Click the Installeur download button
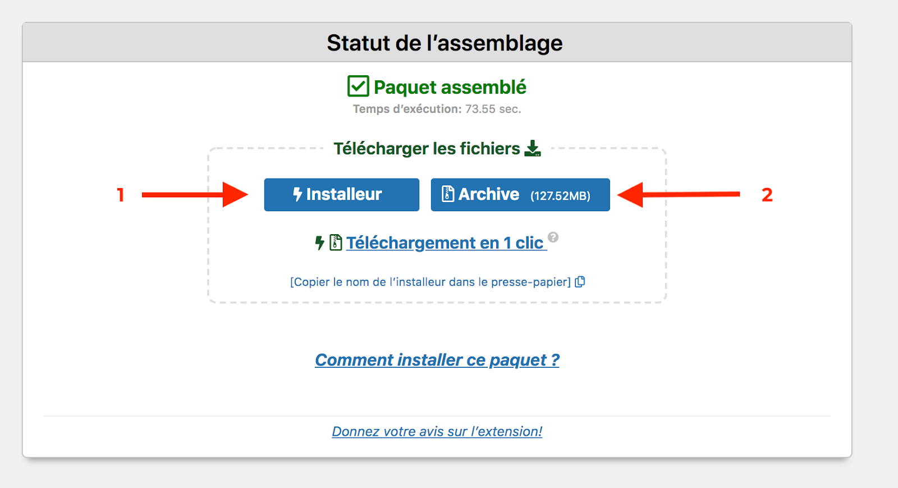 pyautogui.click(x=341, y=195)
